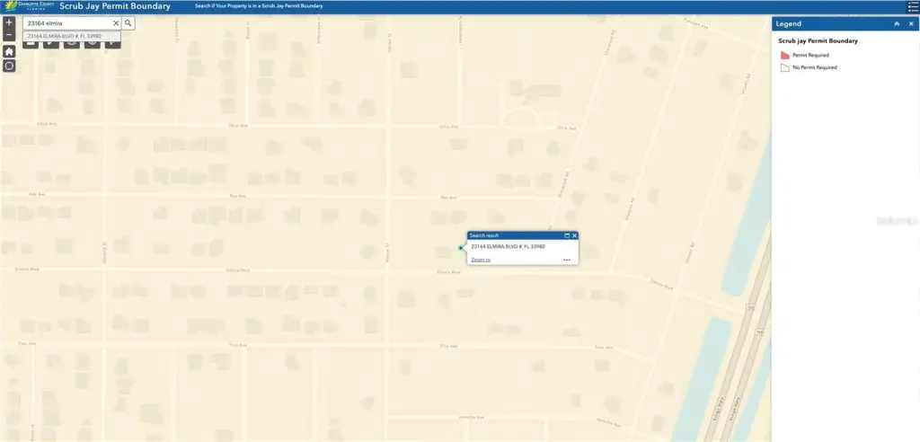Screen dimensions: 920x442
Task: Open the popup's three-dot more options
Action: click(567, 260)
